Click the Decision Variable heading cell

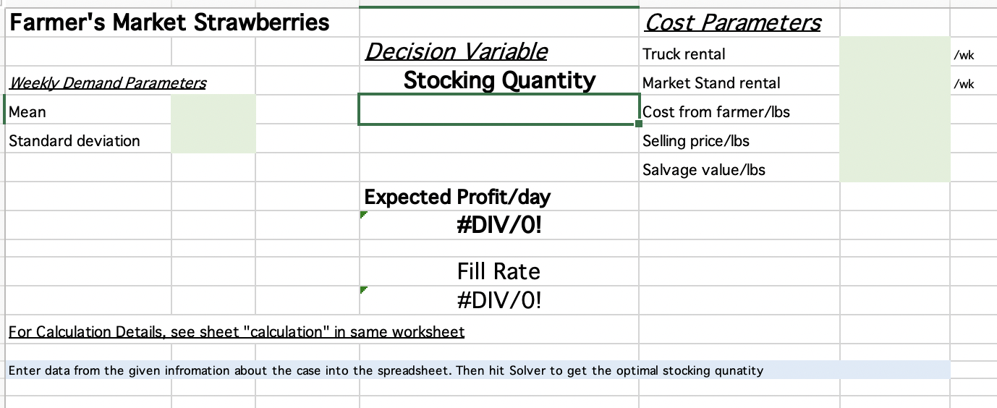[456, 51]
